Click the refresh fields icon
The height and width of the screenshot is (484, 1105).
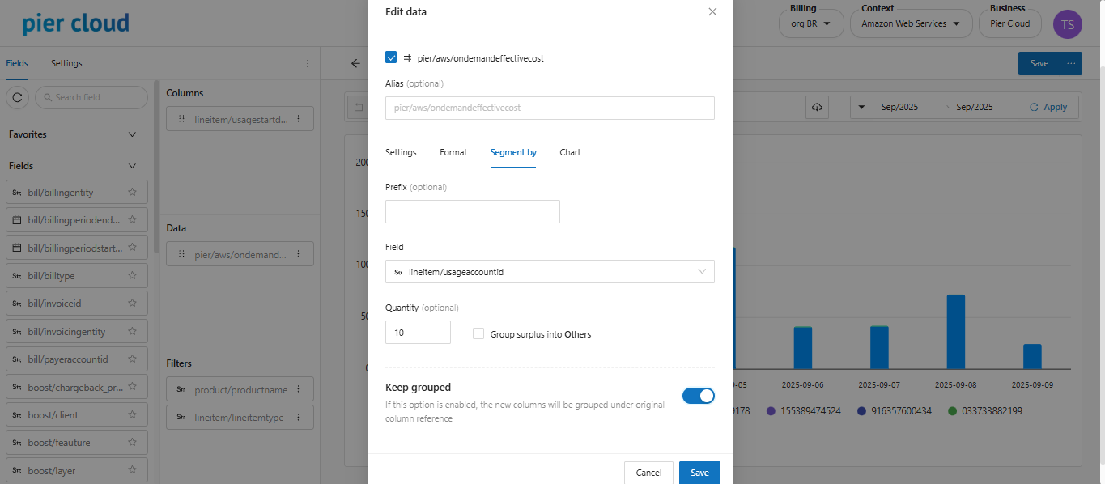click(18, 97)
